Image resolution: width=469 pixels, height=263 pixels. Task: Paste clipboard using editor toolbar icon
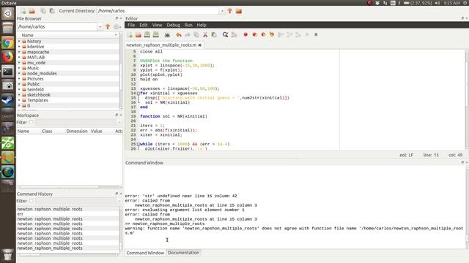(x=214, y=34)
